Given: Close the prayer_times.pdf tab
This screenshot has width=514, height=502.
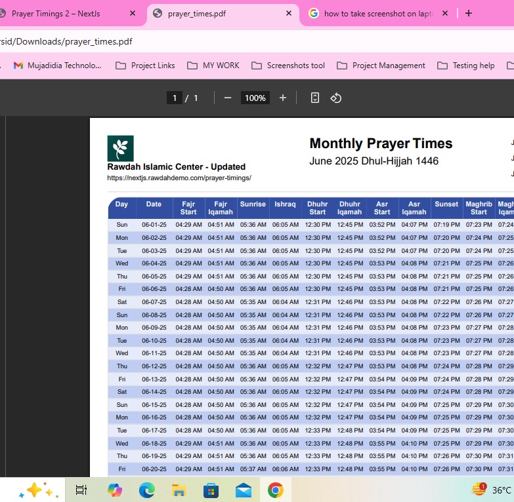Looking at the screenshot, I should 289,13.
